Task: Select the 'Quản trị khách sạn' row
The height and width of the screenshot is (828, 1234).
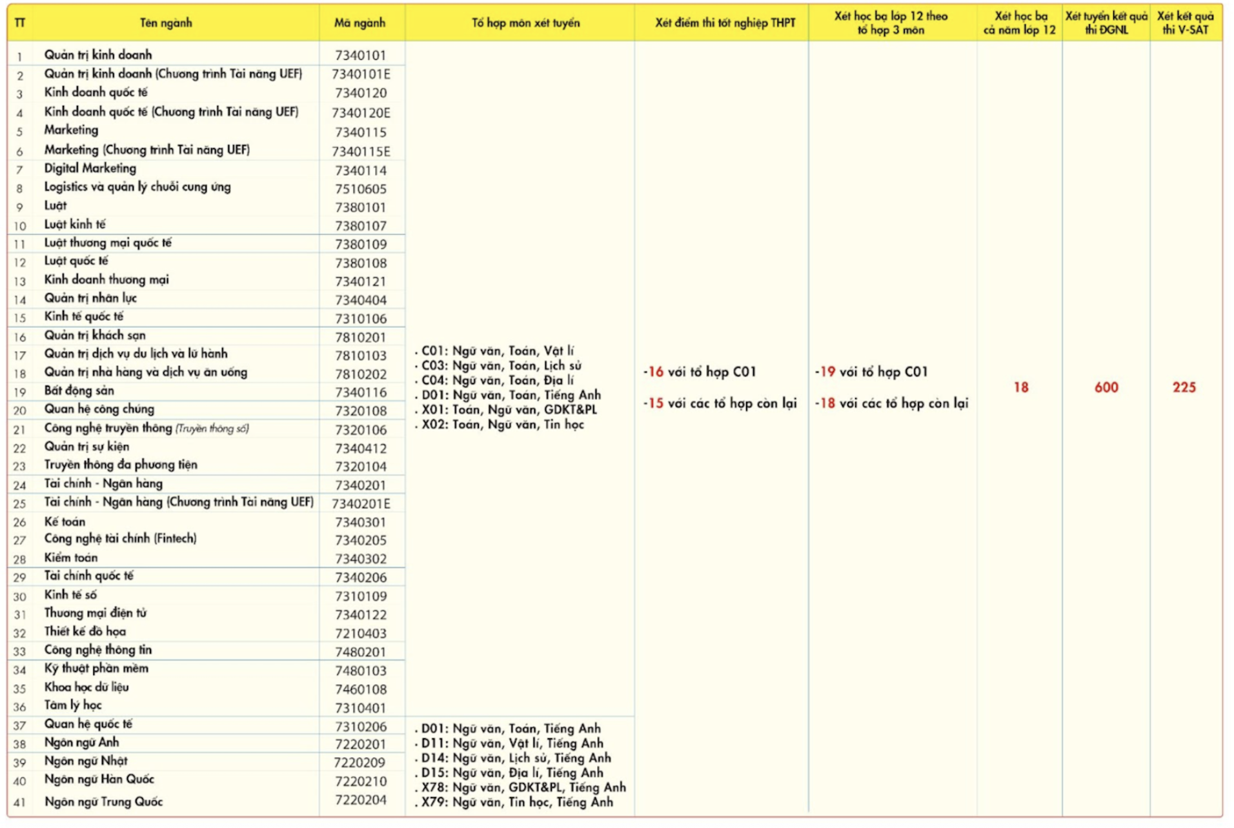Action: pyautogui.click(x=95, y=336)
